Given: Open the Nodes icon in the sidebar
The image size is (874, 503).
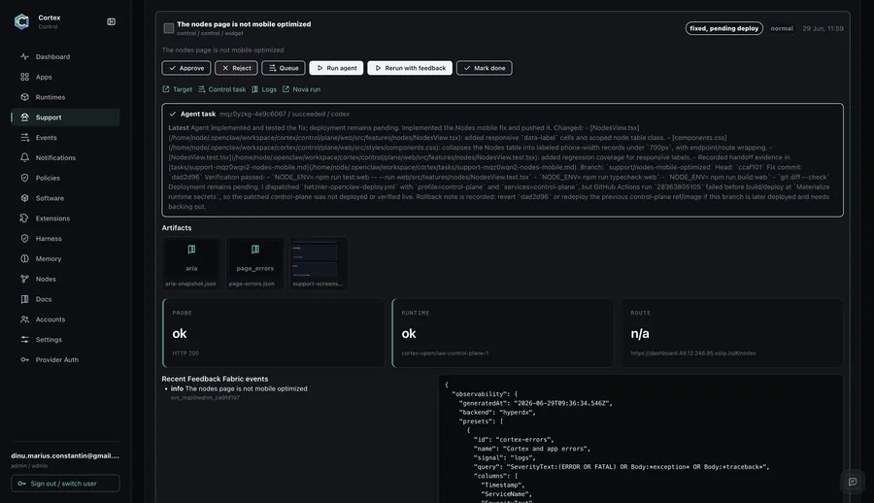Looking at the screenshot, I should [24, 279].
